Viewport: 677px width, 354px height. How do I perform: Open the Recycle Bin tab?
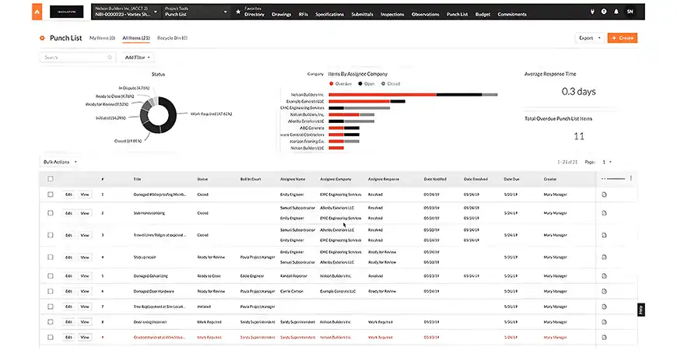point(172,37)
